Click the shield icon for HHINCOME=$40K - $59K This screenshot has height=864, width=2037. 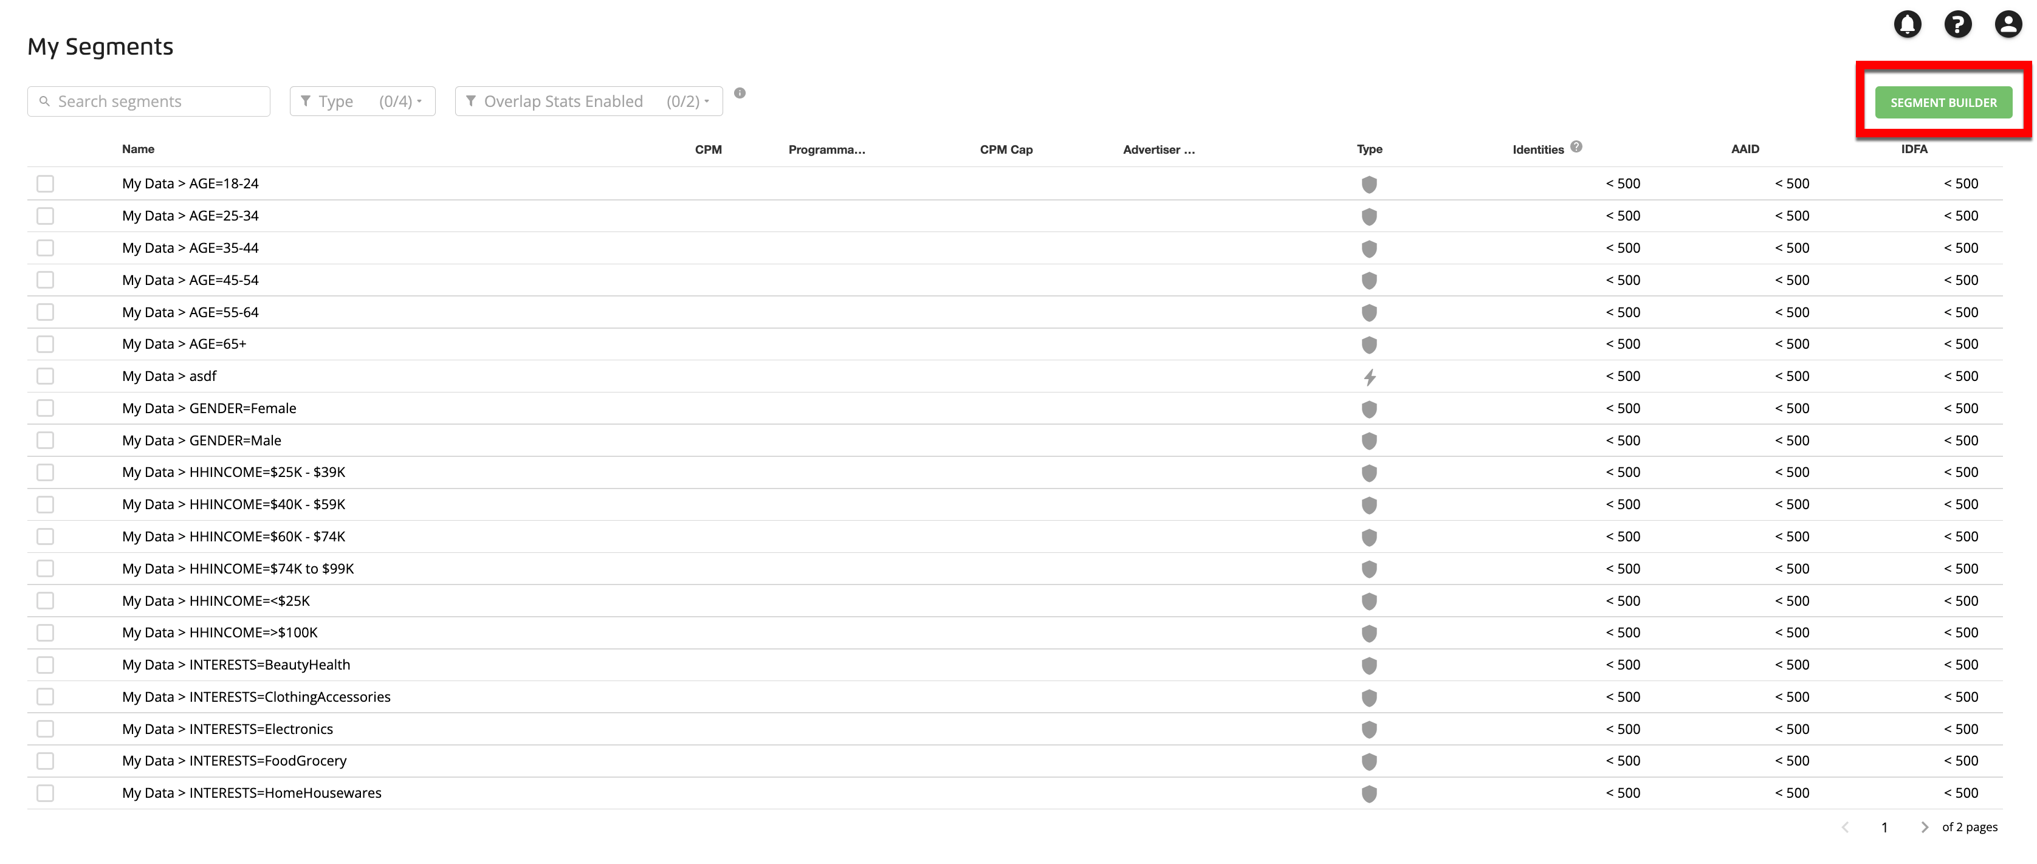pos(1370,505)
